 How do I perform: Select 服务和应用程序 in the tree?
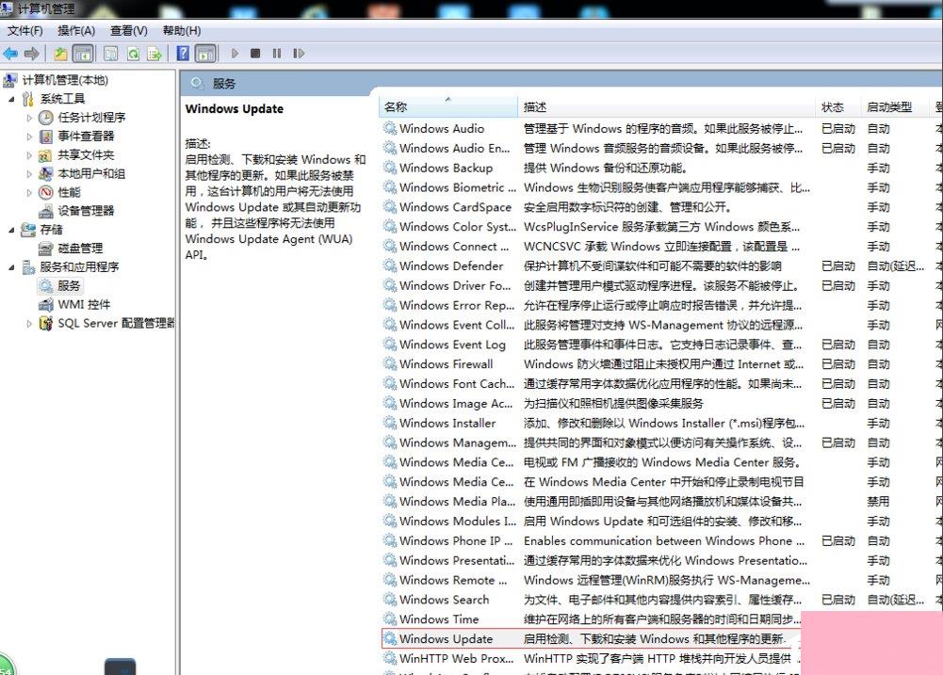79,266
